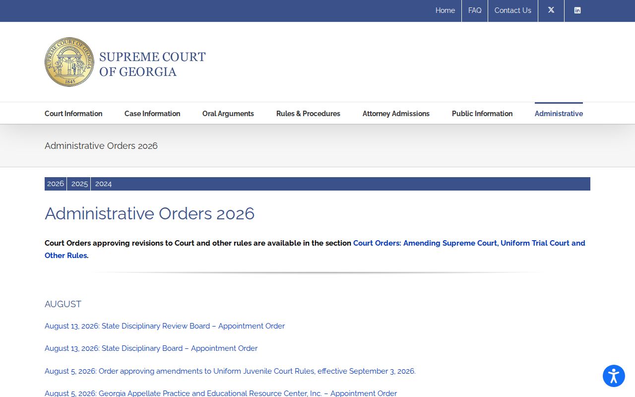Screen dimensions: 635x397
Task: Switch to the 2025 year tab
Action: [x=79, y=184]
